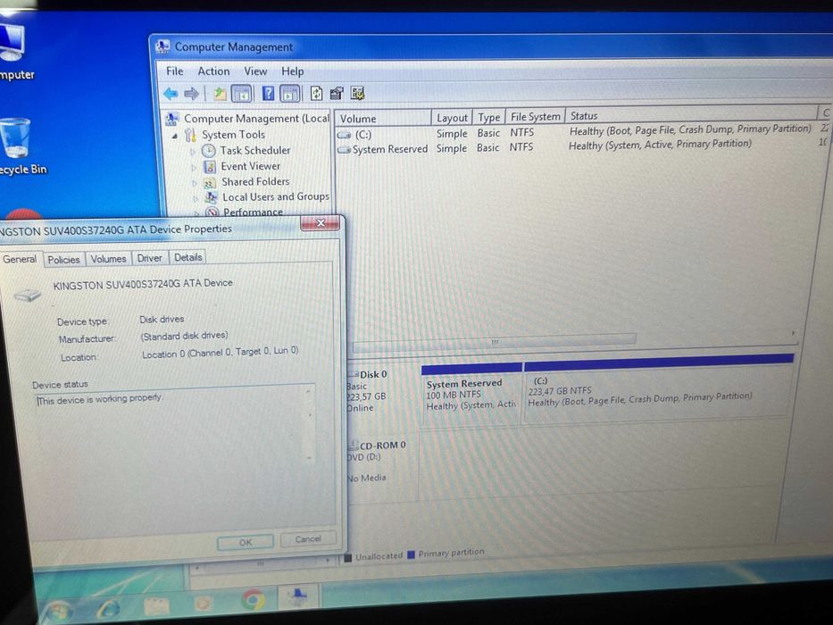This screenshot has width=833, height=625.
Task: Open the Help menu
Action: pos(292,71)
